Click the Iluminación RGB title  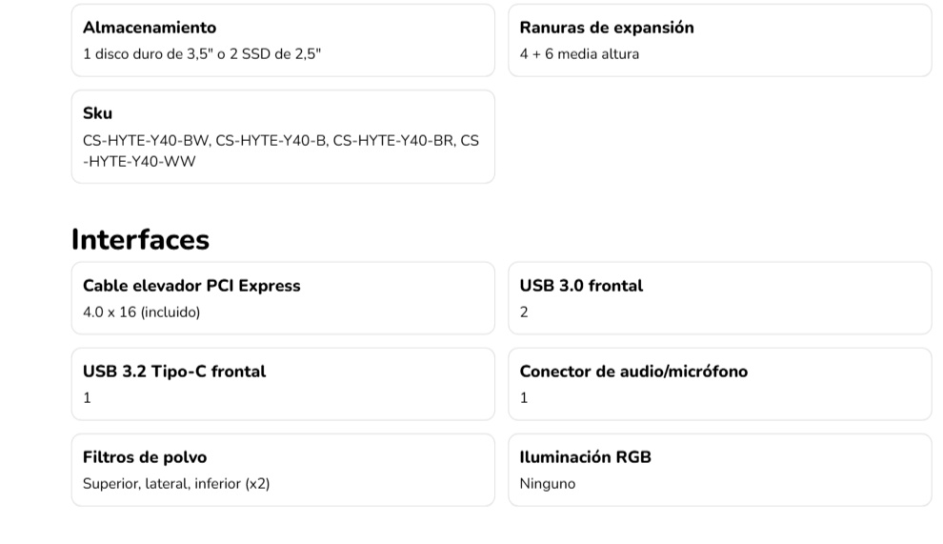(585, 457)
